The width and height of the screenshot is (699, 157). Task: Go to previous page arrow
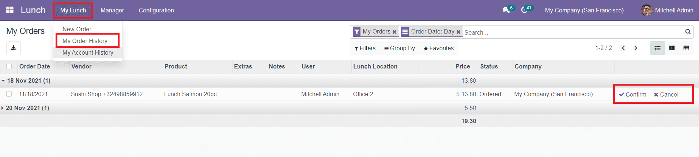point(623,48)
